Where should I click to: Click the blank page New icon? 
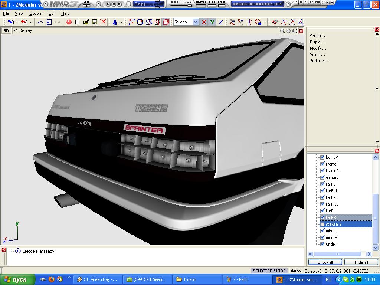[x=78, y=22]
